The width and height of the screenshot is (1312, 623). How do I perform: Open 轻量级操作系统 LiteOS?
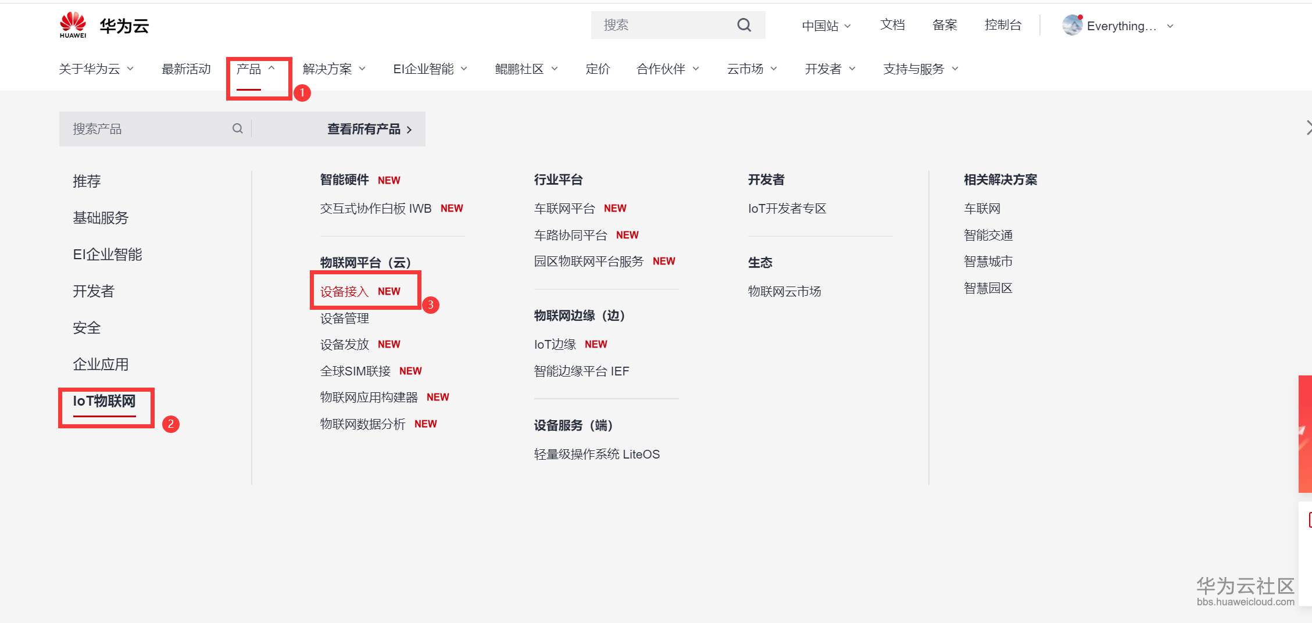pos(598,454)
